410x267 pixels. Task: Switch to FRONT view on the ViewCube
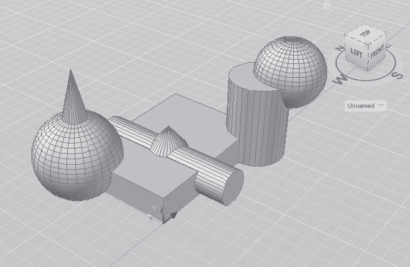click(377, 53)
